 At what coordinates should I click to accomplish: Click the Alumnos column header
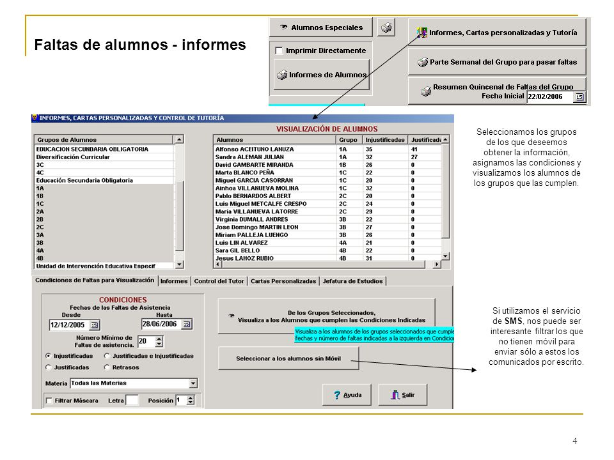(274, 140)
